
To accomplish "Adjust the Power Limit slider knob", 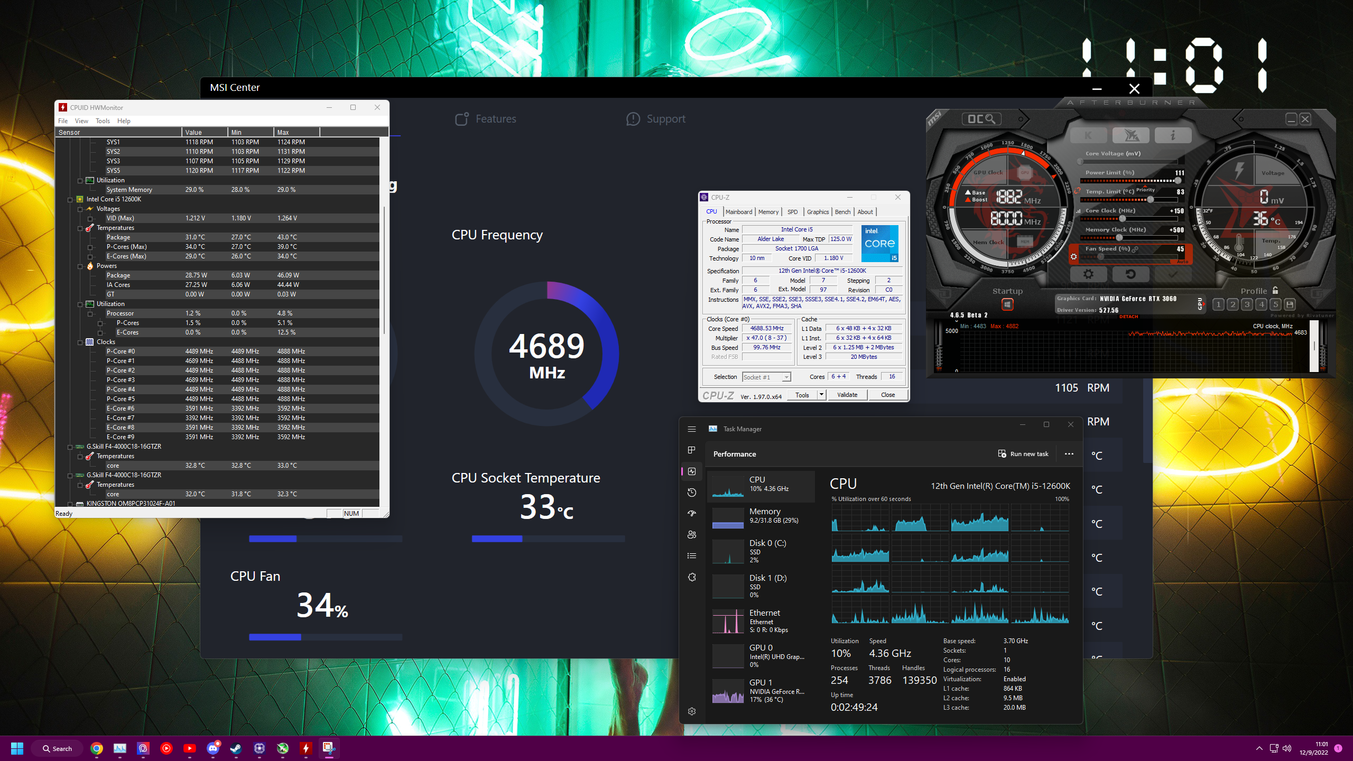I will click(1178, 181).
